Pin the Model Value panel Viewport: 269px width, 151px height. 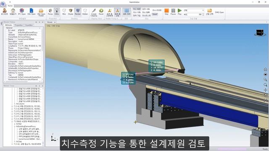39,22
